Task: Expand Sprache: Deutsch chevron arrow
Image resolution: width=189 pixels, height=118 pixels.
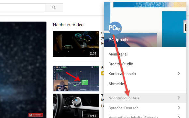Action: 179,108
